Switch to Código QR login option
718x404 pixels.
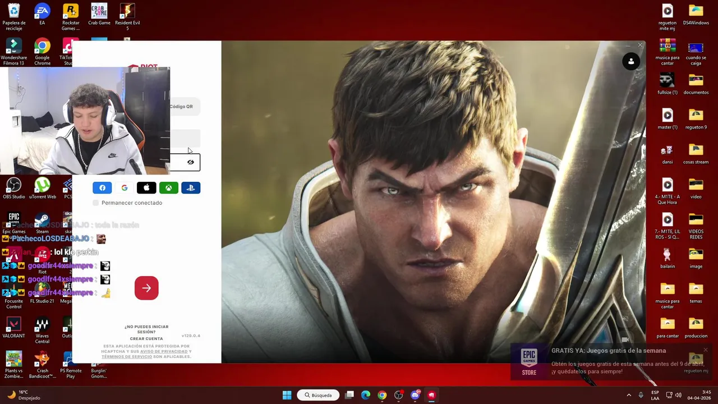click(x=181, y=106)
